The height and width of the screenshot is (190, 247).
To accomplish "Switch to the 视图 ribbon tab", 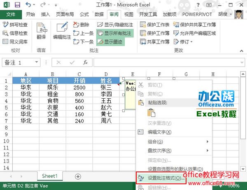I will (129, 14).
